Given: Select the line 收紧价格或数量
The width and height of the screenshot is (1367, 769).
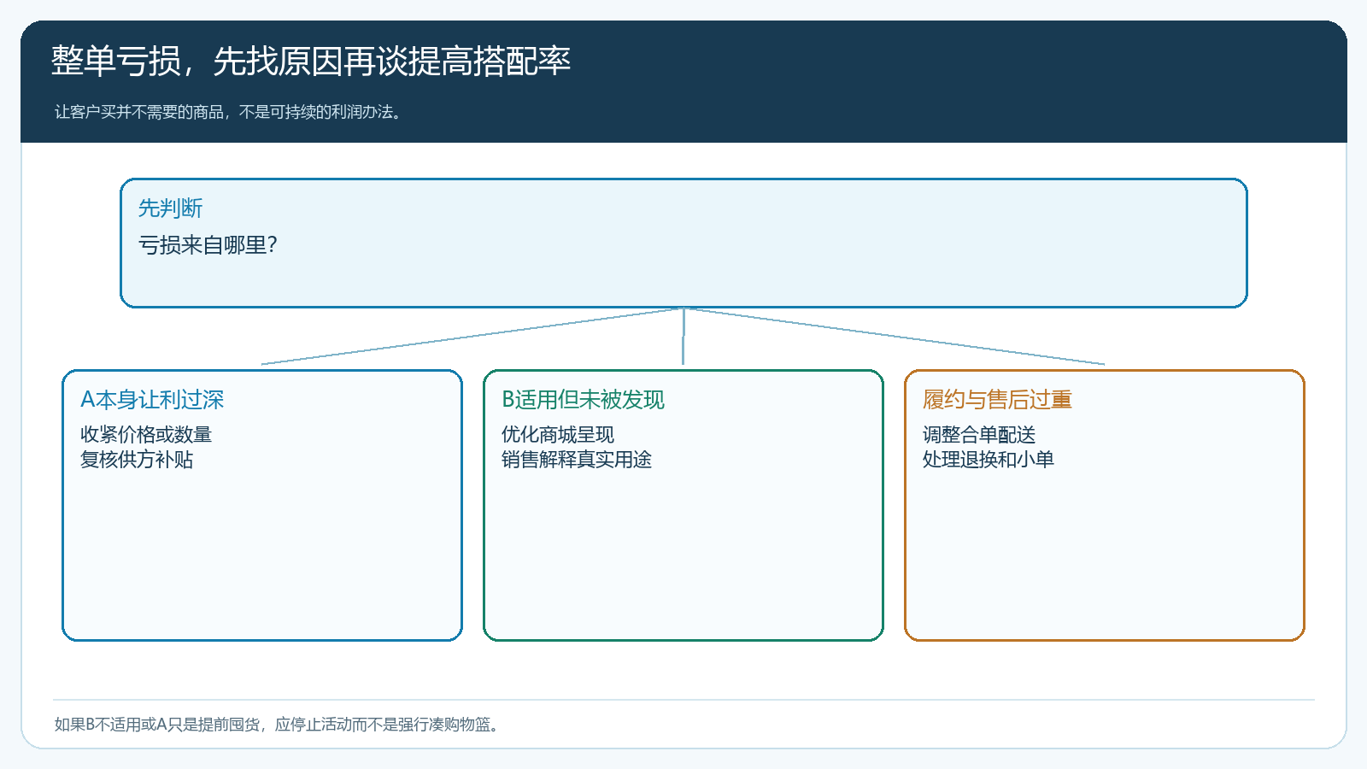Looking at the screenshot, I should point(146,435).
